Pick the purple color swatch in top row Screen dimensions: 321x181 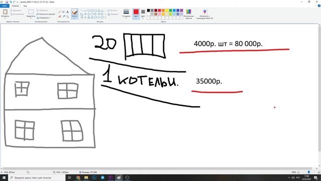point(182,11)
